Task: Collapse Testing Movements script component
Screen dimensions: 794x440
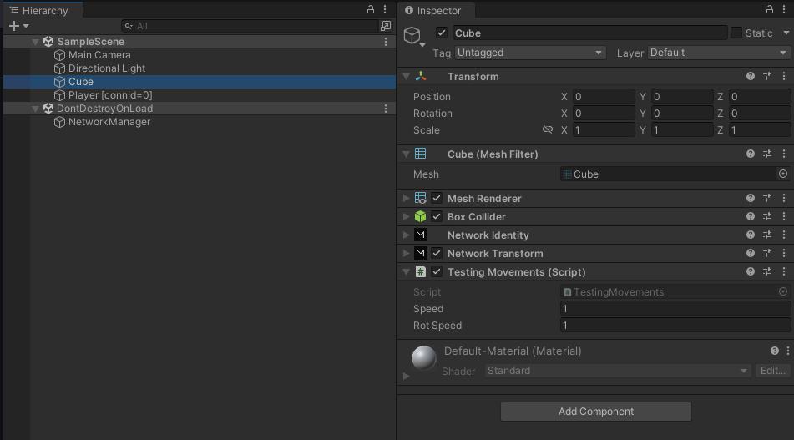Action: 406,272
